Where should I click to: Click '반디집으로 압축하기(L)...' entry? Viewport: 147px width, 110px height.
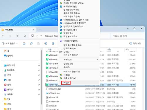(x=73, y=26)
